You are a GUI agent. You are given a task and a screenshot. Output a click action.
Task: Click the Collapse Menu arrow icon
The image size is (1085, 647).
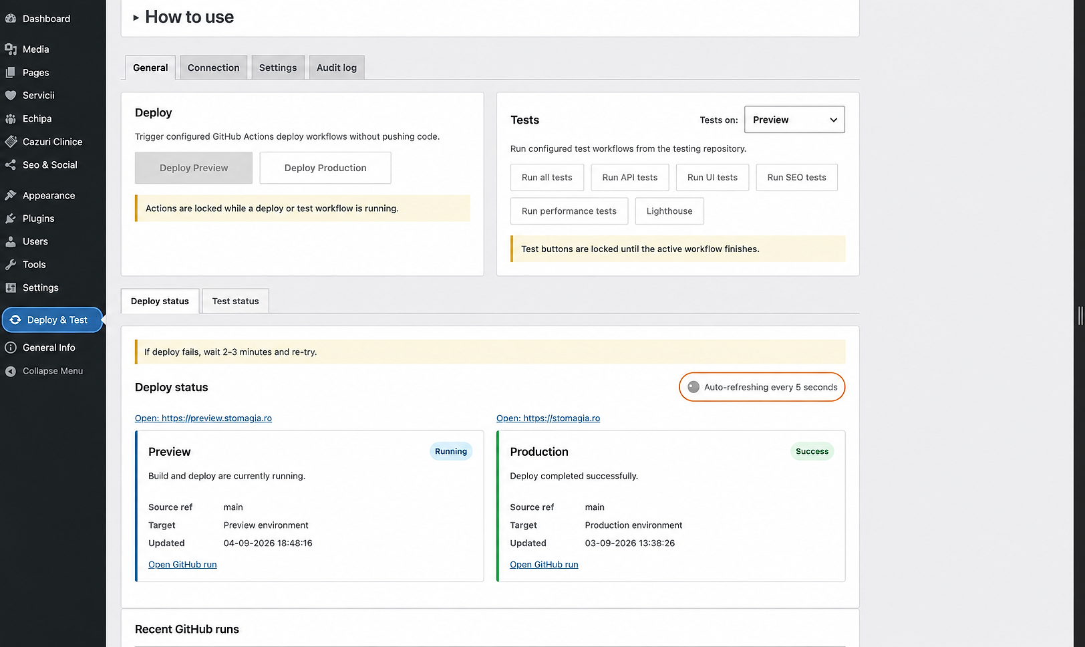click(11, 372)
